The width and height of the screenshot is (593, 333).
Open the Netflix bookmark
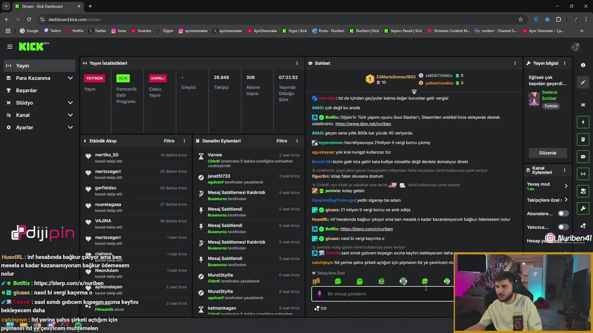pyautogui.click(x=74, y=31)
